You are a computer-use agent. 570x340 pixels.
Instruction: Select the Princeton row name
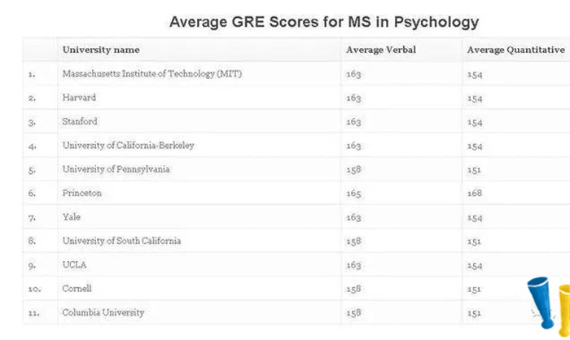click(x=81, y=194)
